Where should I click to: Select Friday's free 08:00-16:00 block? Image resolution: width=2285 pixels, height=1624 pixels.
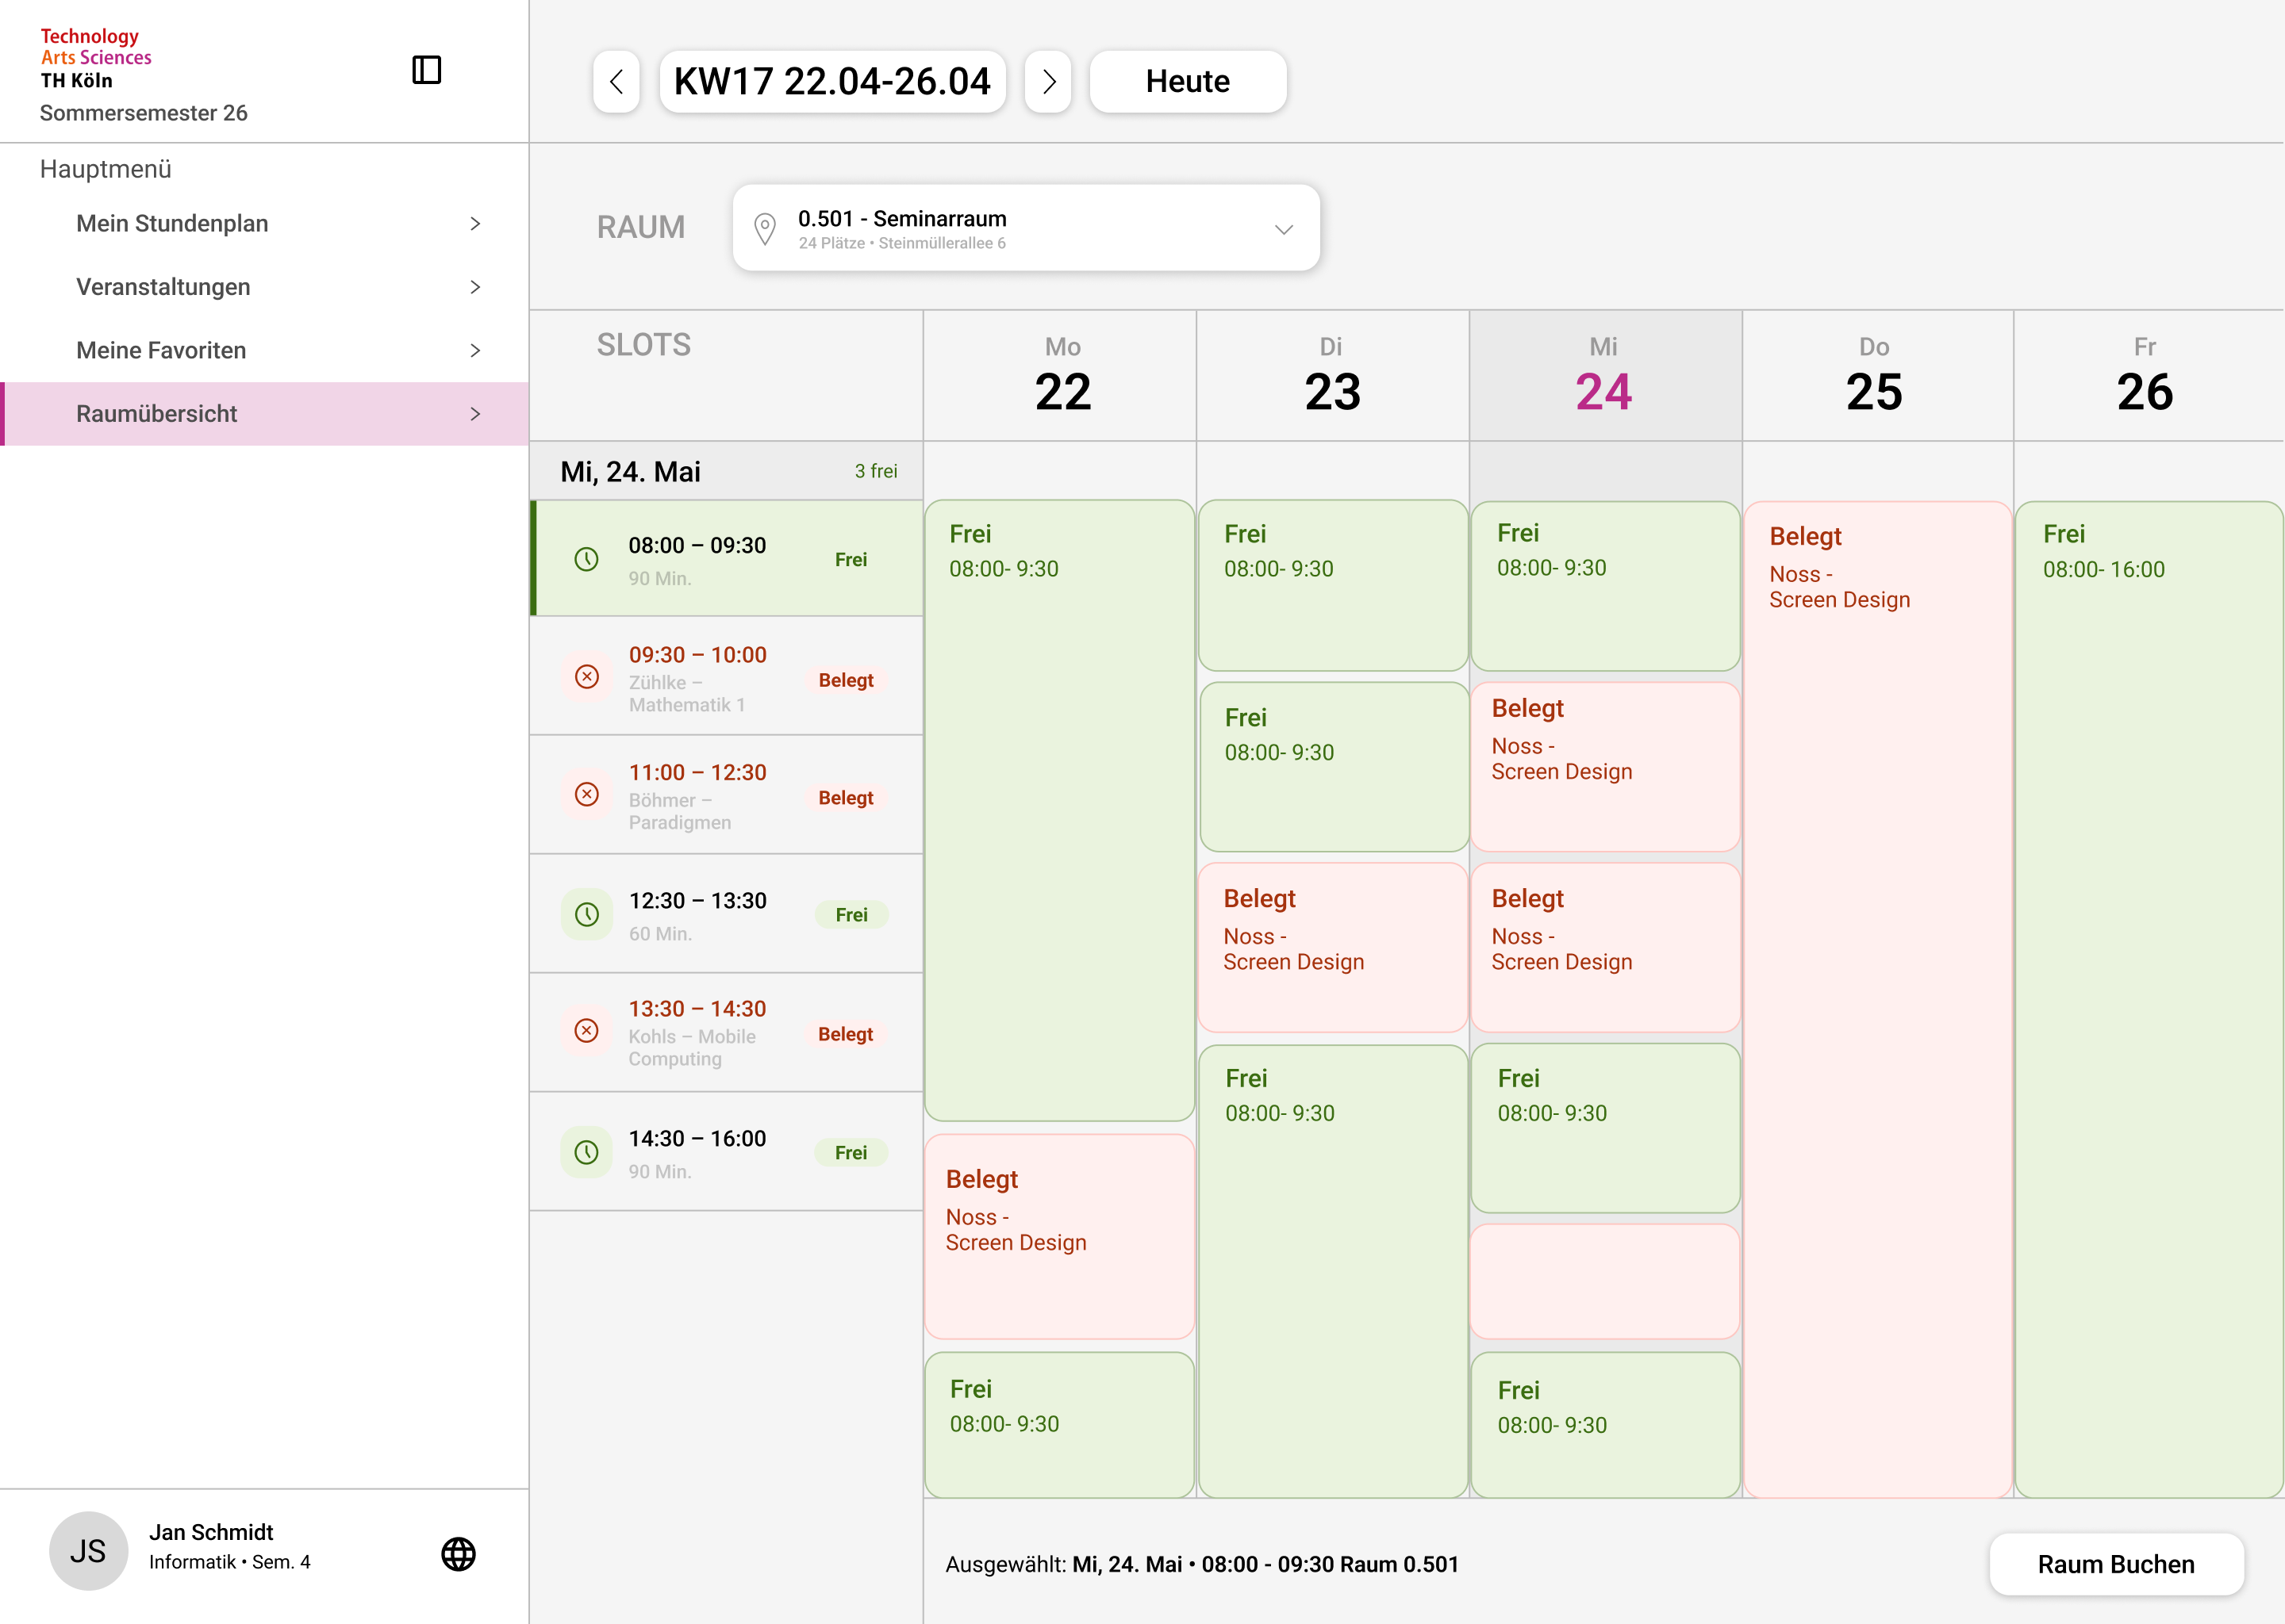[2149, 999]
